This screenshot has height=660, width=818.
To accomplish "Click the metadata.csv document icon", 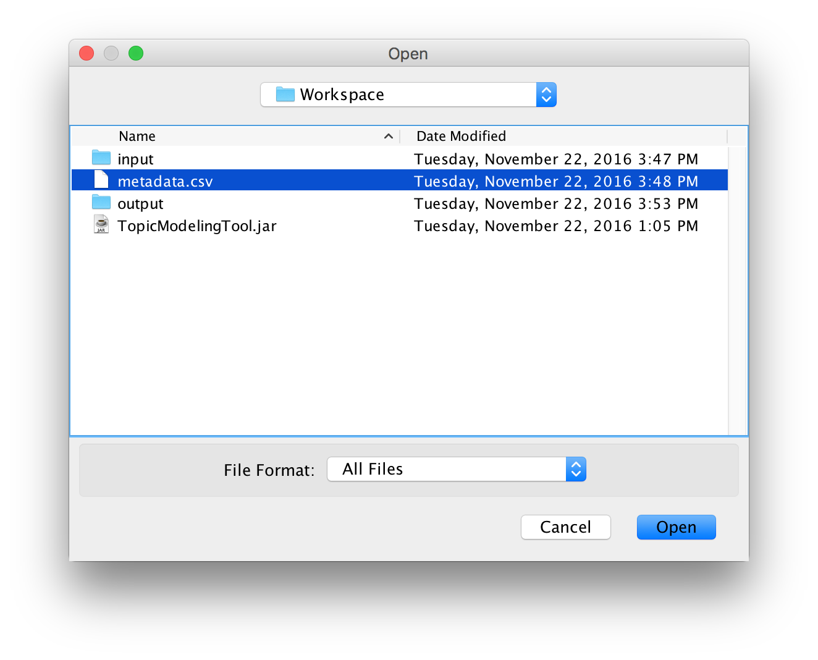I will 101,180.
